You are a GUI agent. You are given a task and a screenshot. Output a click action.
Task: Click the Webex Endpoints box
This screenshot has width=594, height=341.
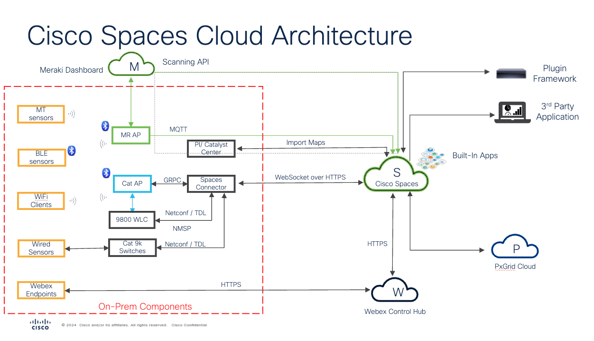(x=41, y=290)
